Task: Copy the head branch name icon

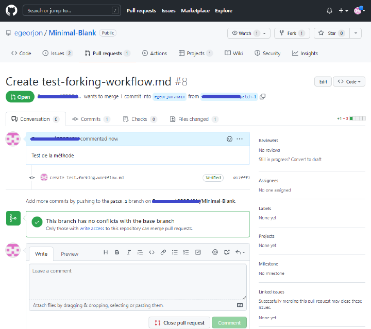Action: coord(263,97)
